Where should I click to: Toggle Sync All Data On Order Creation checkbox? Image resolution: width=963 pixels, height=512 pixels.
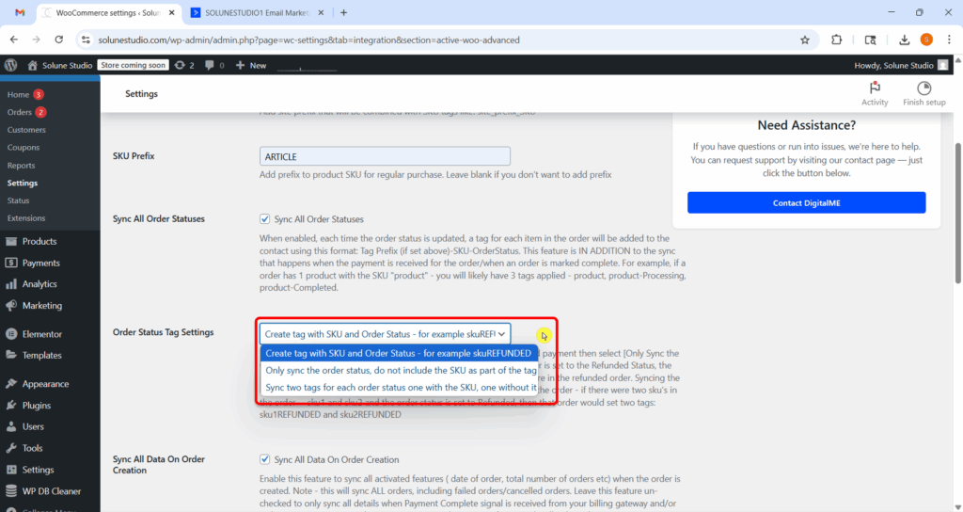pos(264,459)
